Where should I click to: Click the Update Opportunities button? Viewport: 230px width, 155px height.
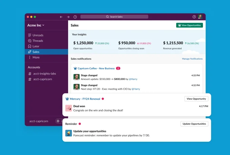[x=194, y=124]
